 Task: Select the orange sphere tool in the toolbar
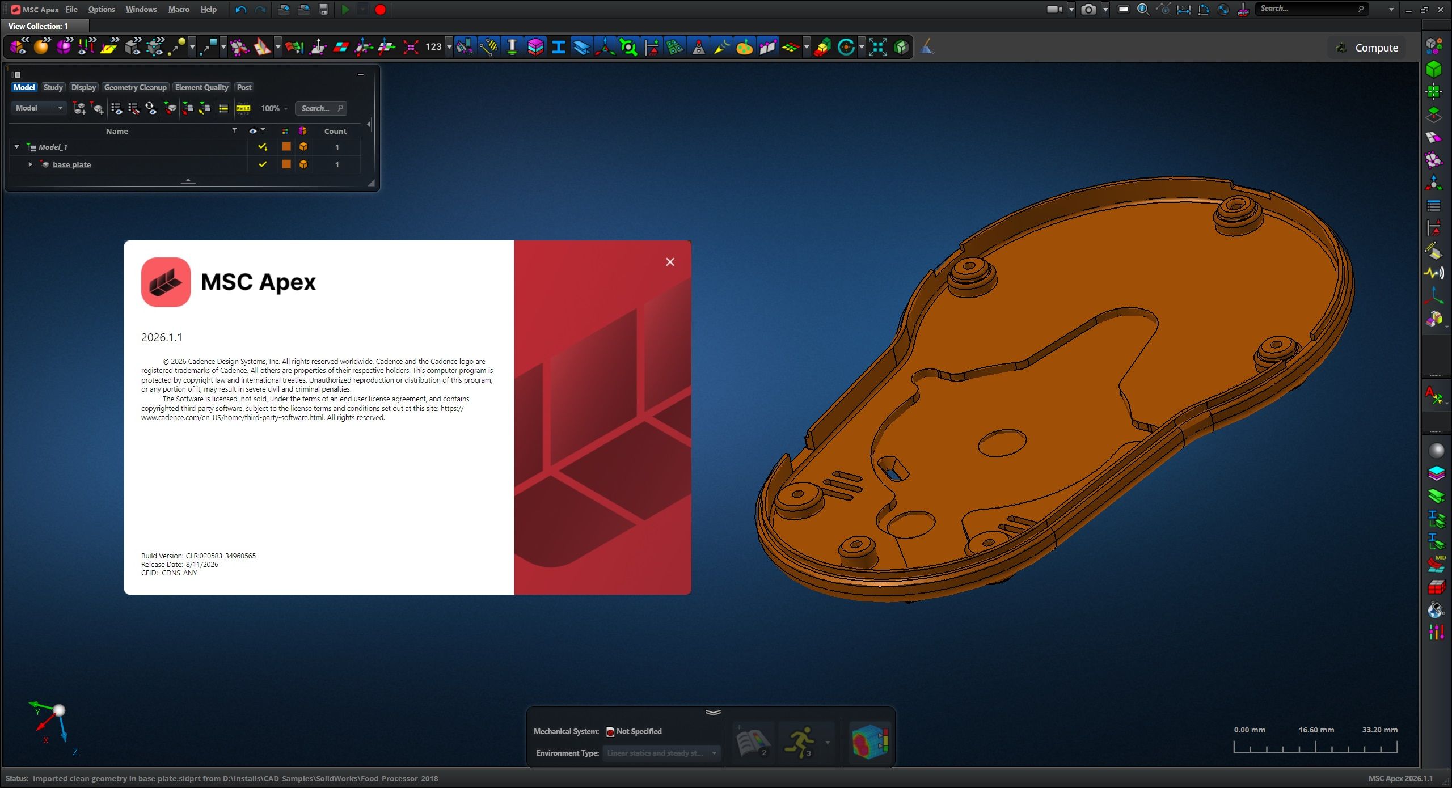pos(41,47)
